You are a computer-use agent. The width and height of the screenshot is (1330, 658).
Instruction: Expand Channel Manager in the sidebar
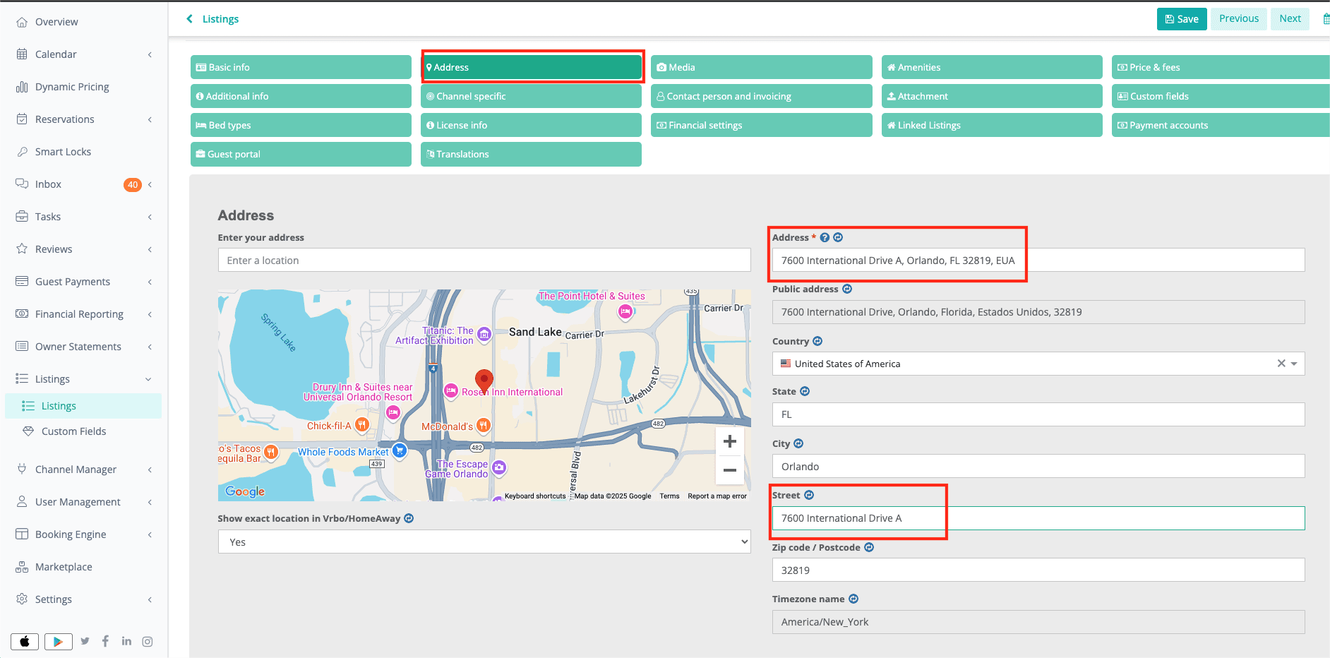(85, 469)
